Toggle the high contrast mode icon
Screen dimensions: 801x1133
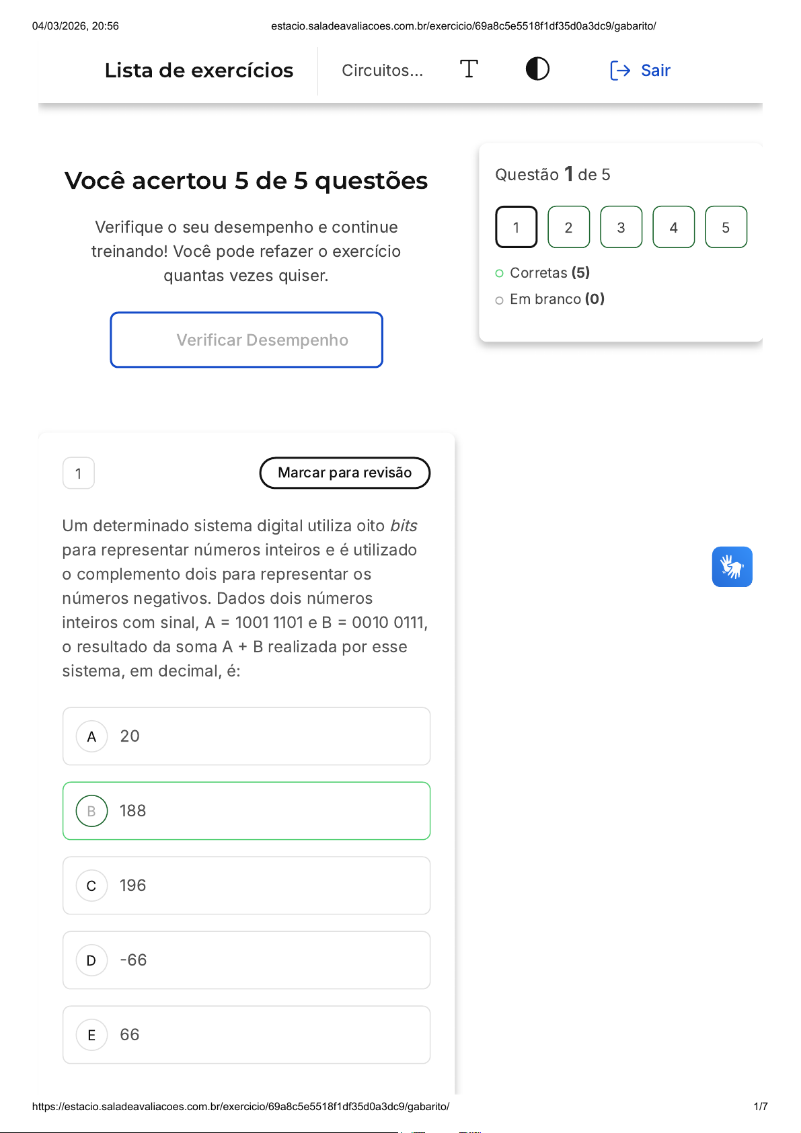tap(537, 69)
